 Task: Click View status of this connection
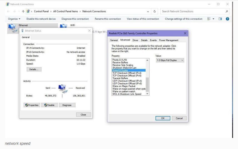click(x=143, y=19)
